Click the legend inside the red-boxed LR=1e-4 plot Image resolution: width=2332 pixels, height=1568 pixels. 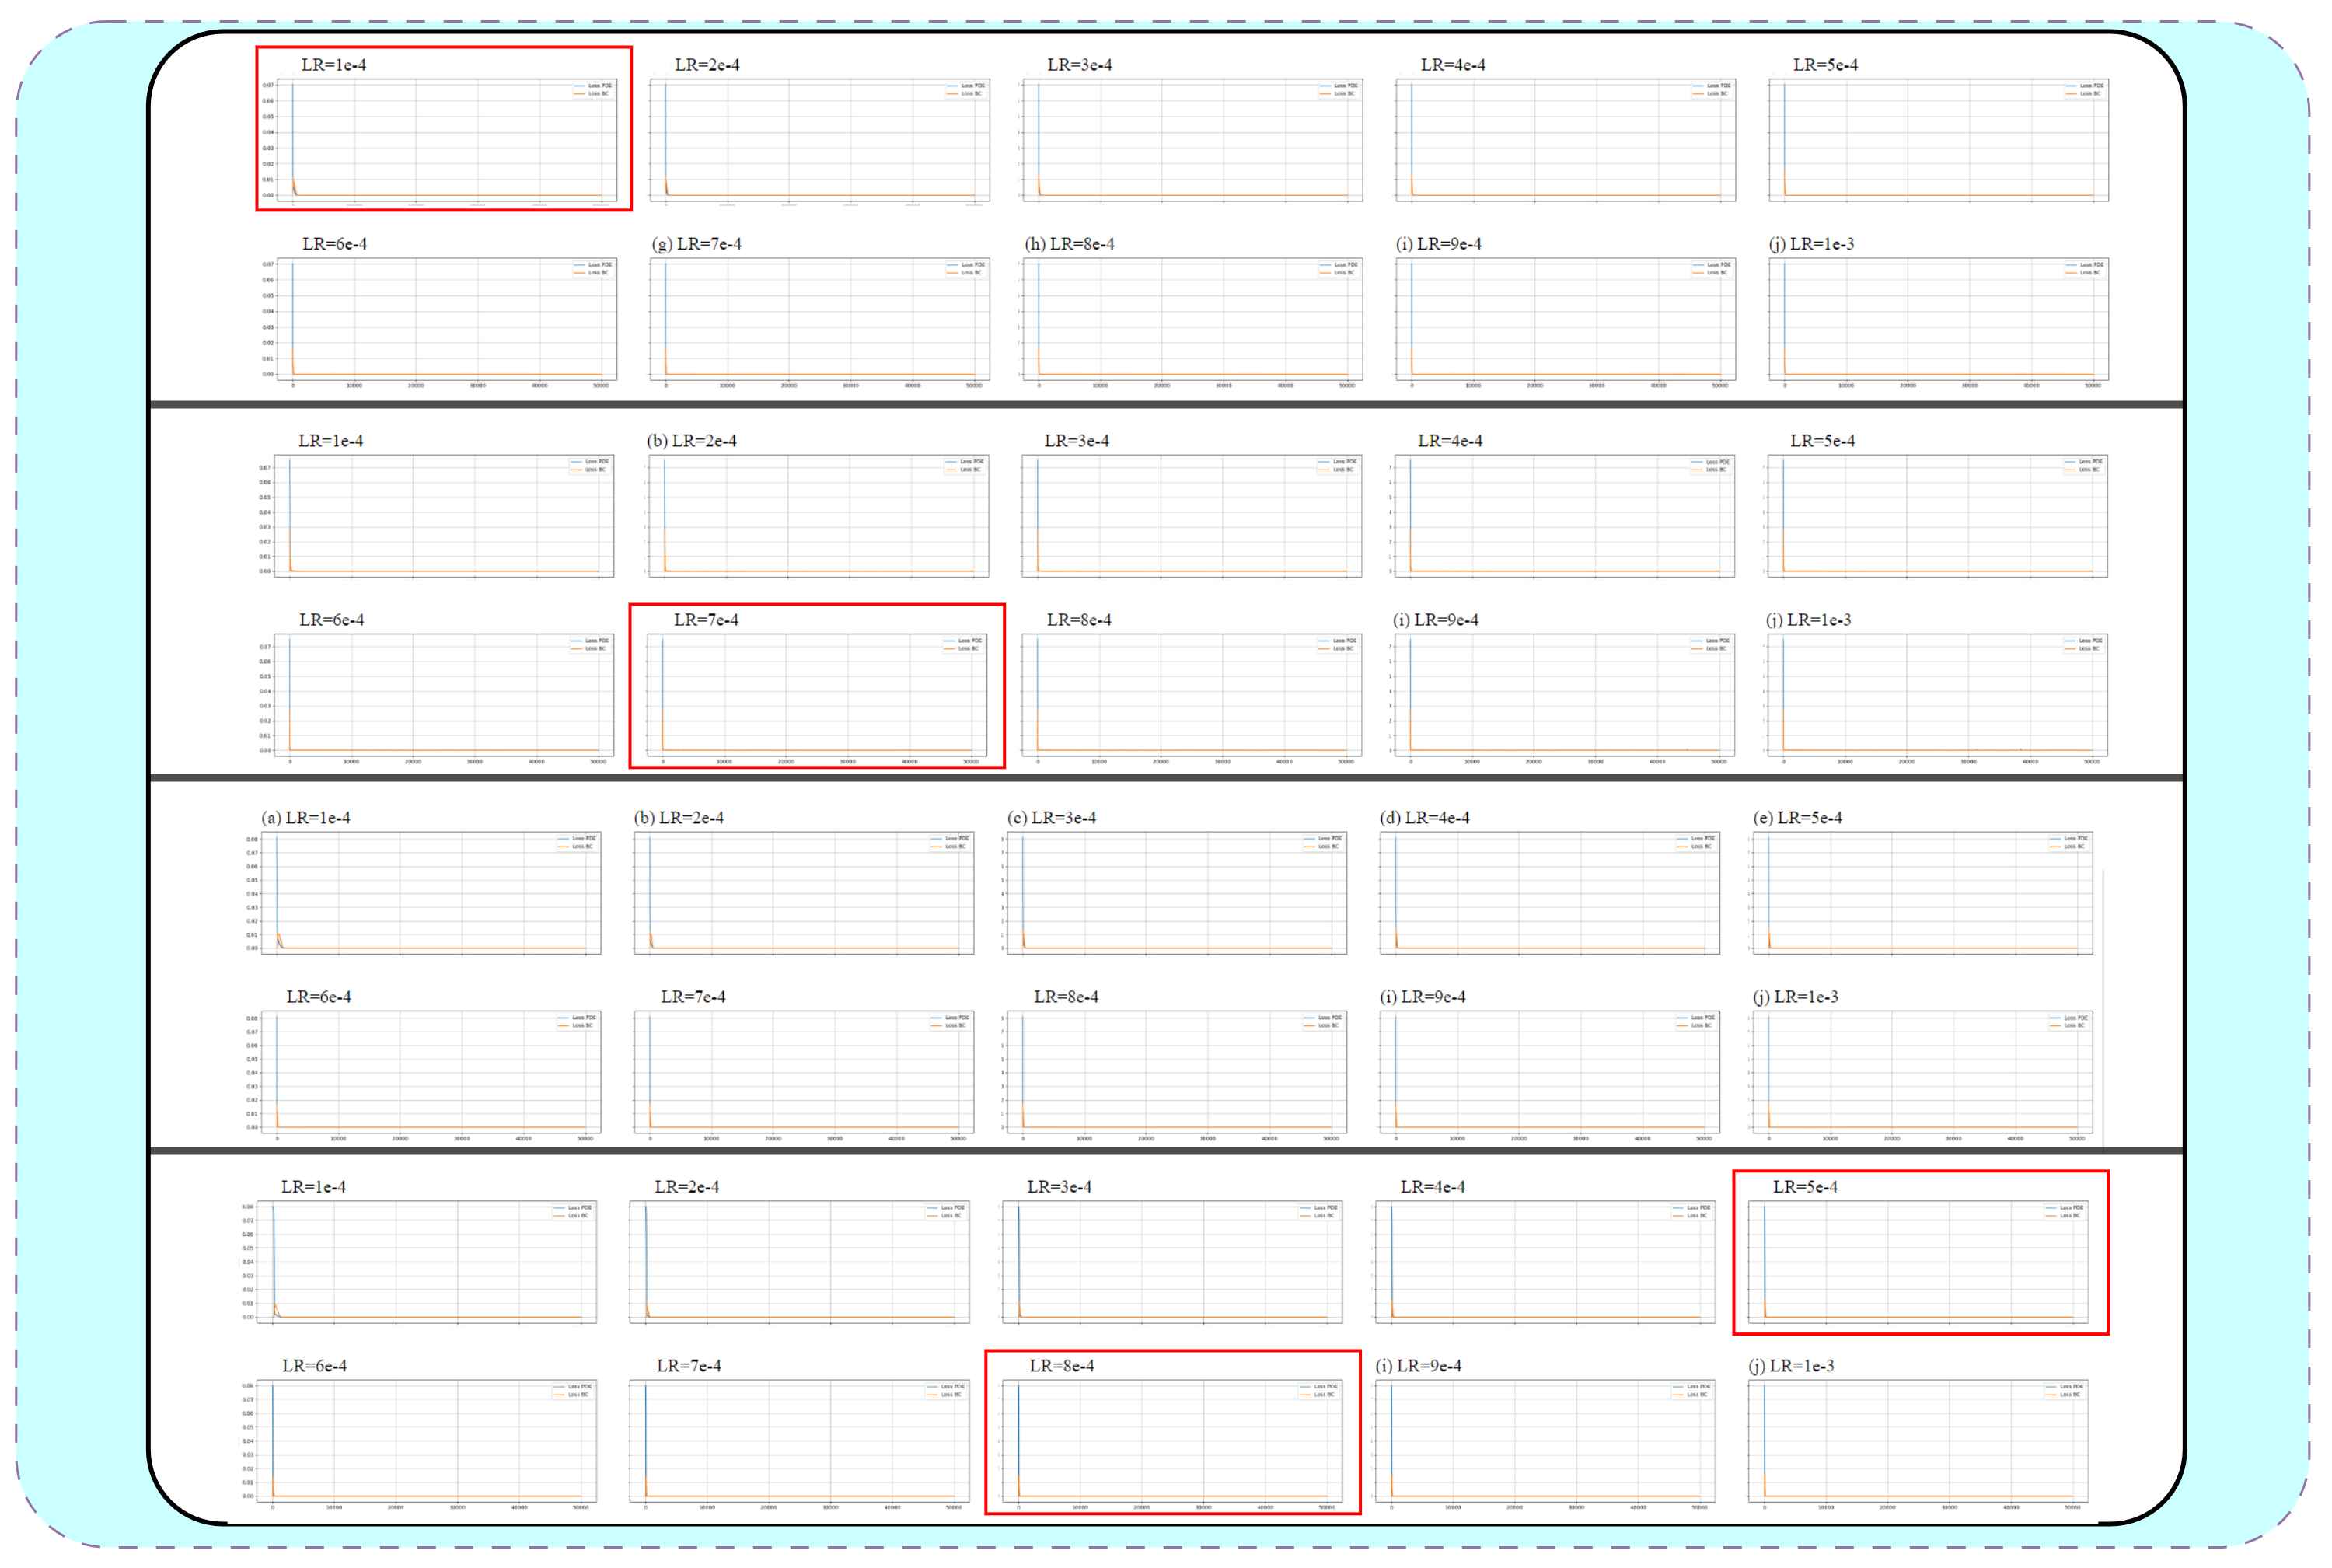592,90
